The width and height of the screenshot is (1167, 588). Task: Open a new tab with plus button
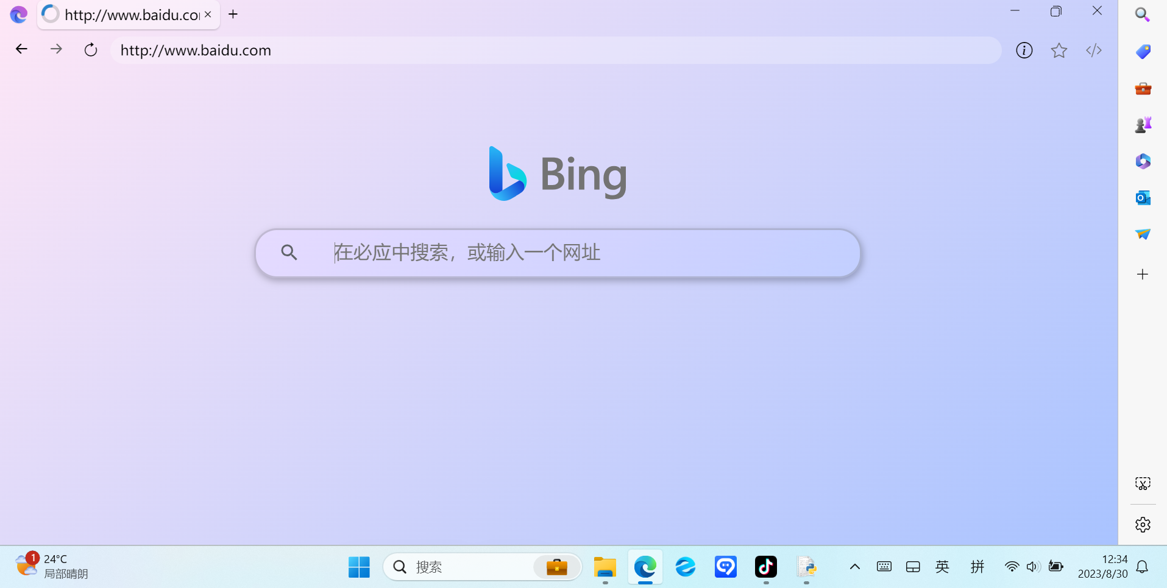pos(233,14)
